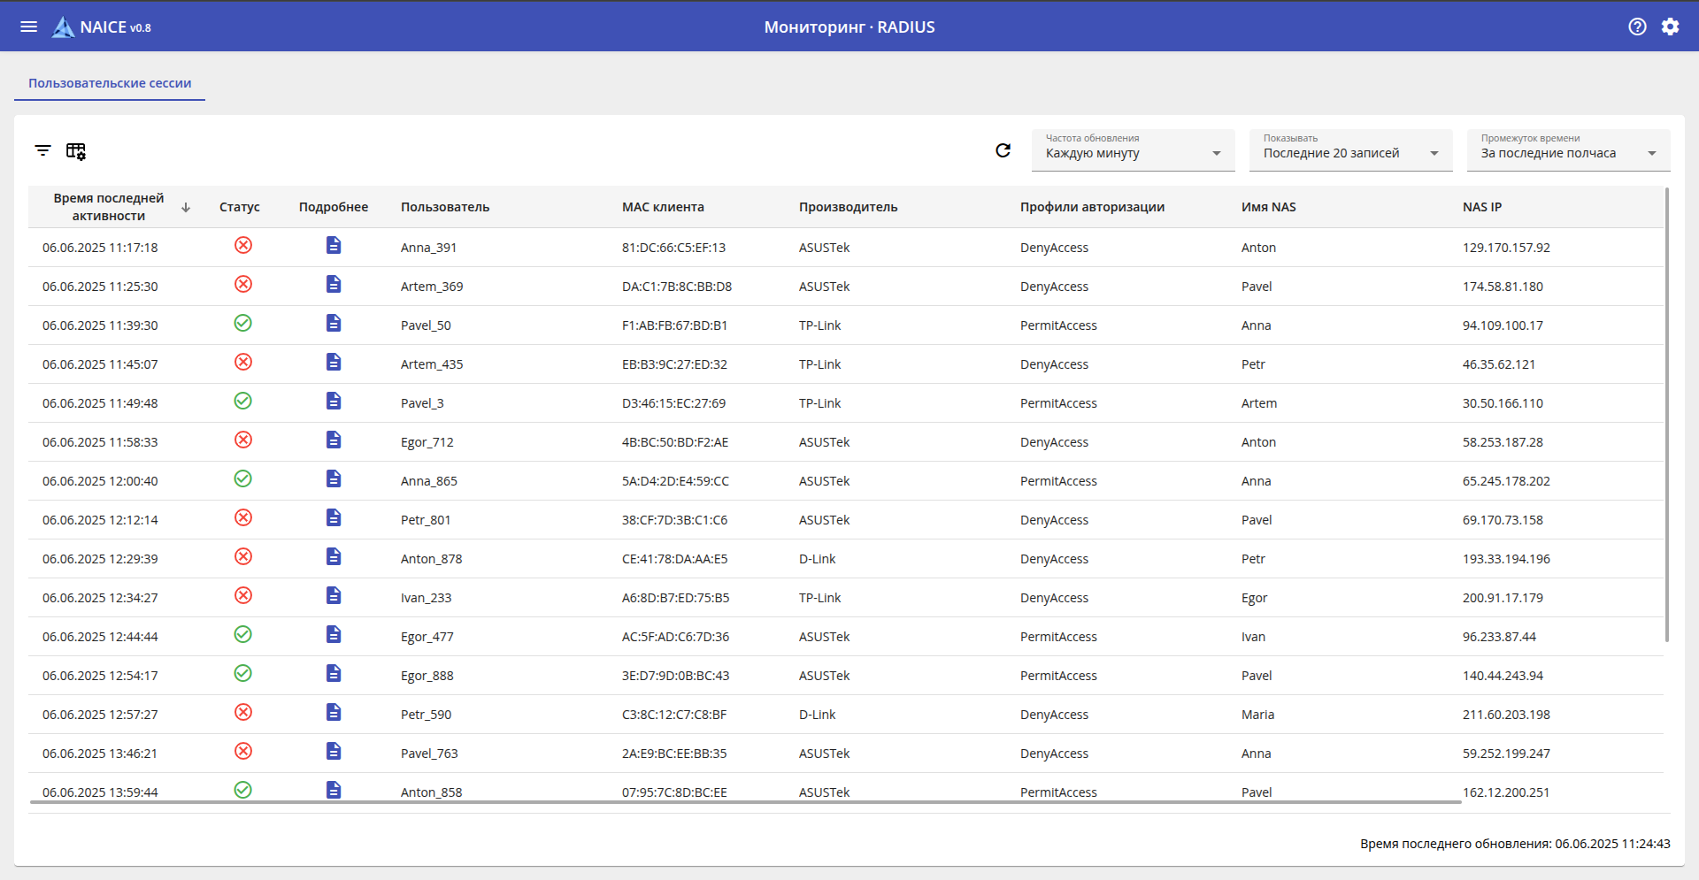Open the help question mark icon
Viewport: 1699px width, 880px height.
[x=1637, y=27]
